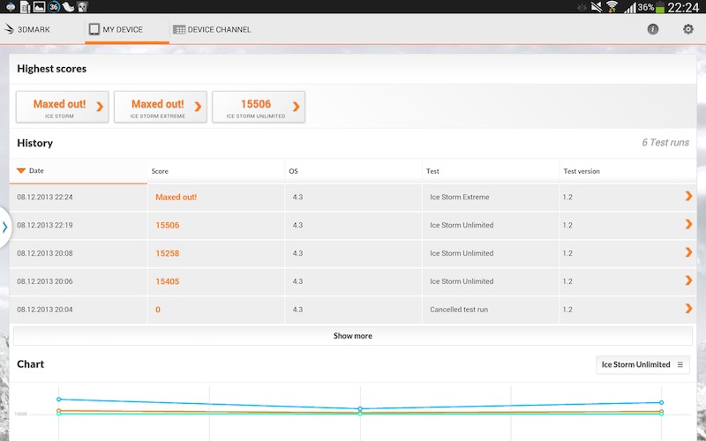Click the Ice Storm Extreme test label
This screenshot has width=706, height=441.
pos(460,197)
